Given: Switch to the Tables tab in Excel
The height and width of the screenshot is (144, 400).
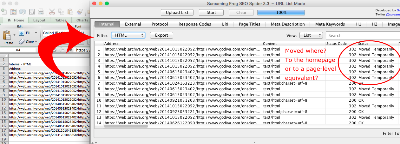Looking at the screenshot, I should point(61,20).
